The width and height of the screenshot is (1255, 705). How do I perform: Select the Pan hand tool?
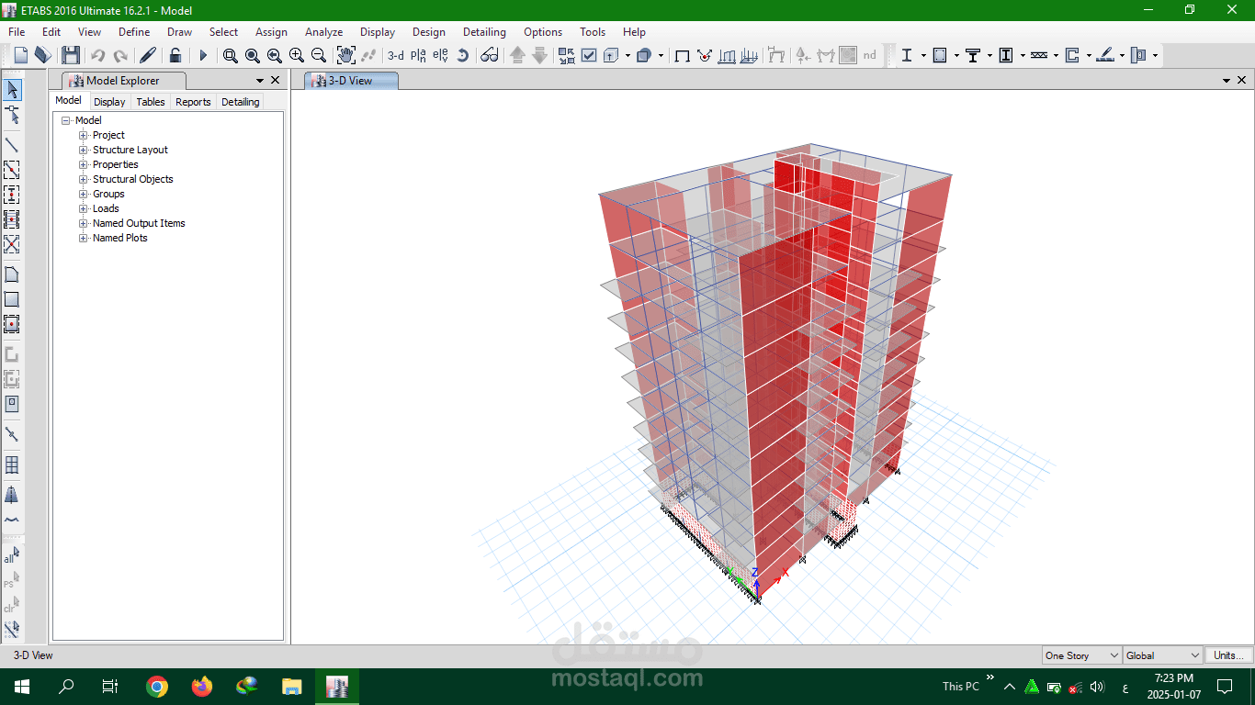tap(345, 55)
